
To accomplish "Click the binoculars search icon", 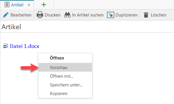I will pyautogui.click(x=67, y=15).
